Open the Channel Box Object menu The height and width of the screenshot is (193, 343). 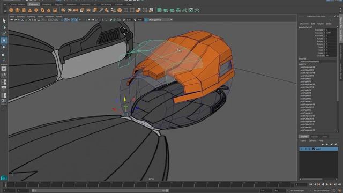click(x=320, y=24)
